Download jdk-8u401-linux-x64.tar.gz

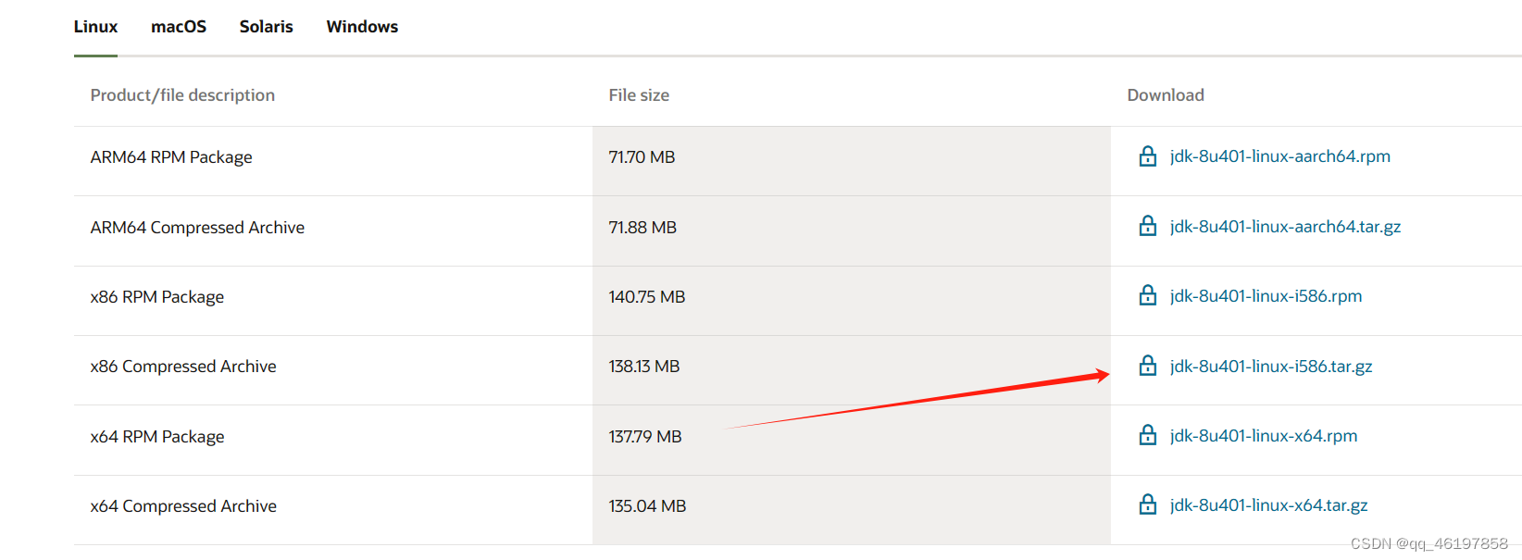(1268, 505)
